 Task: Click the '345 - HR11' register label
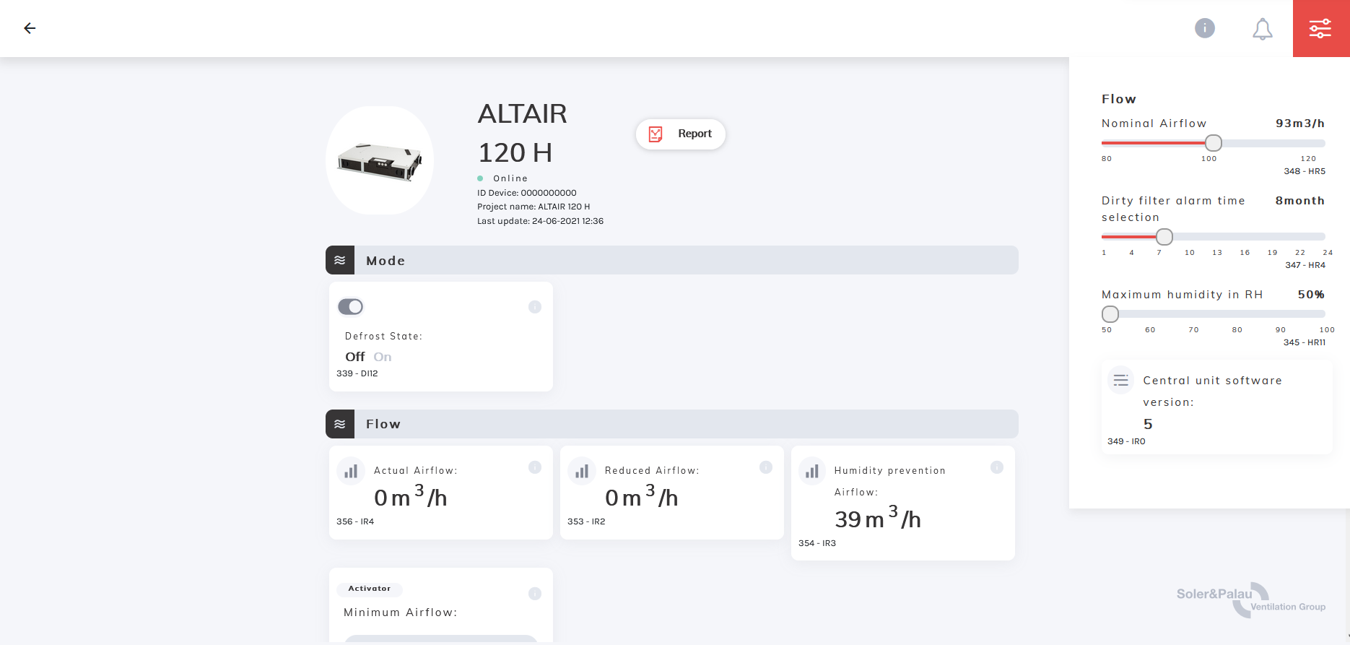coord(1305,342)
